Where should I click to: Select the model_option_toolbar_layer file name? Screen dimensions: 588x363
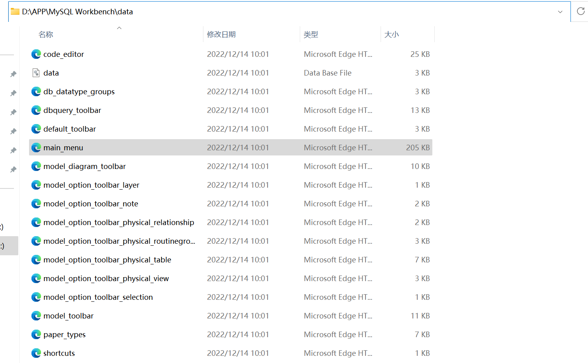[91, 185]
